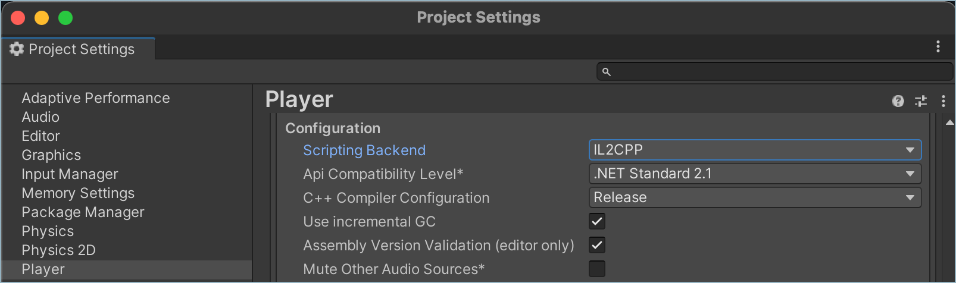Open the Player presets sliders icon

coord(921,101)
